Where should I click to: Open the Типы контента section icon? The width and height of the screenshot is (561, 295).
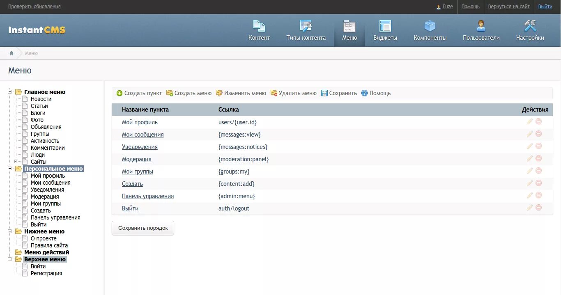(x=306, y=26)
